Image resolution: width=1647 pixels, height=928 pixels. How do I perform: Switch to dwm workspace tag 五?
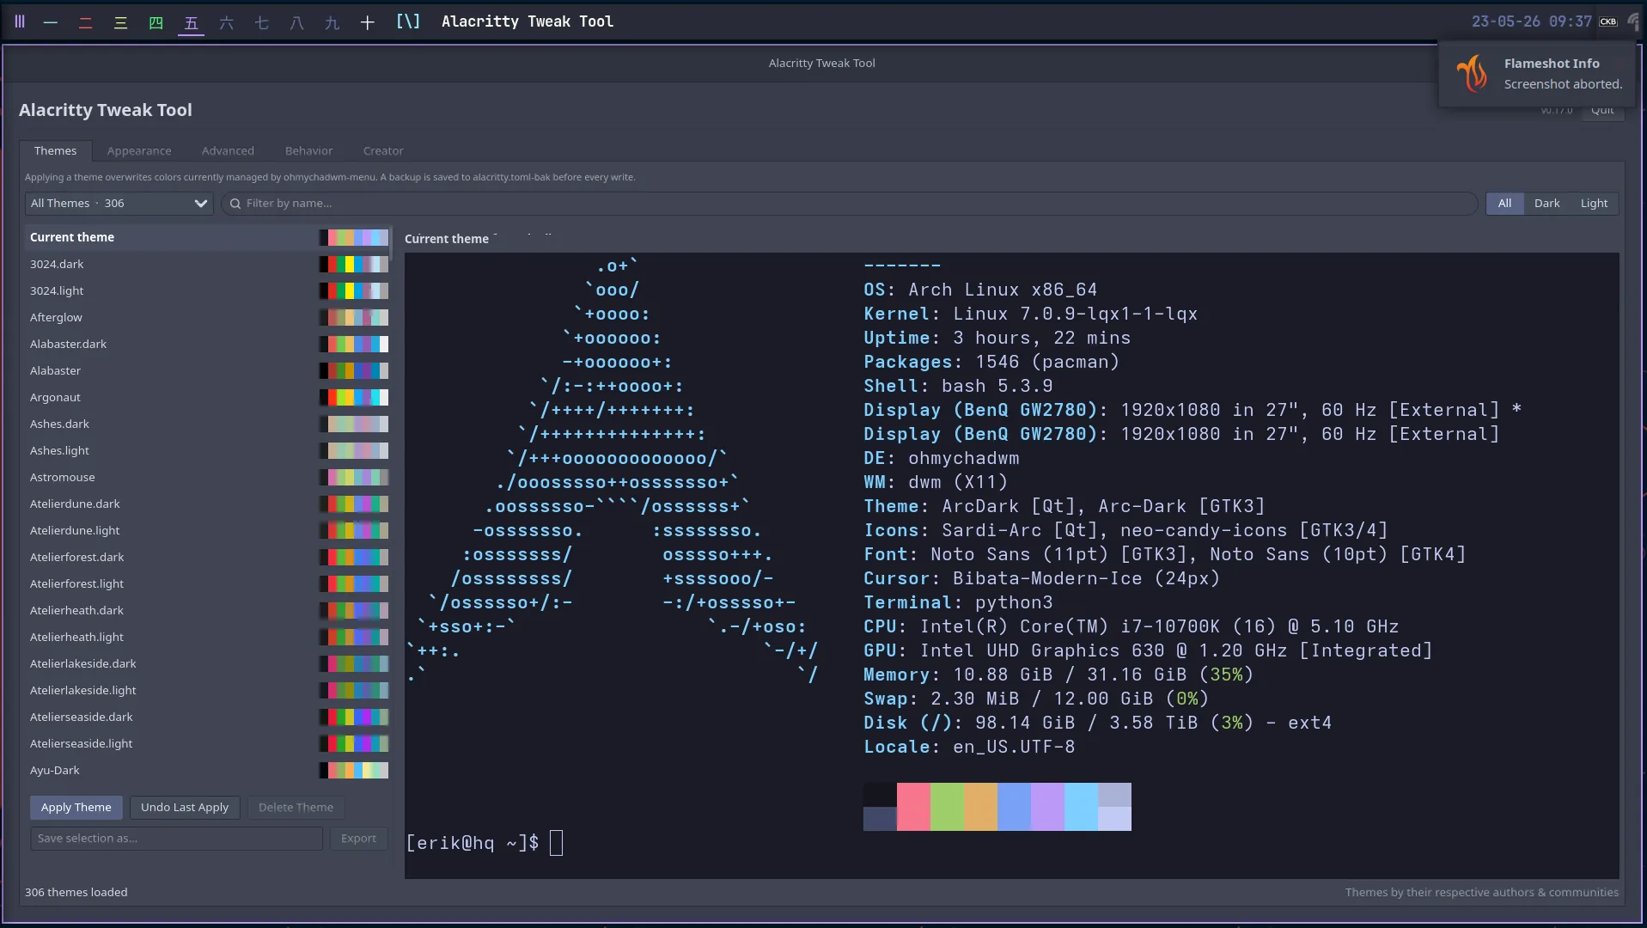tap(191, 21)
